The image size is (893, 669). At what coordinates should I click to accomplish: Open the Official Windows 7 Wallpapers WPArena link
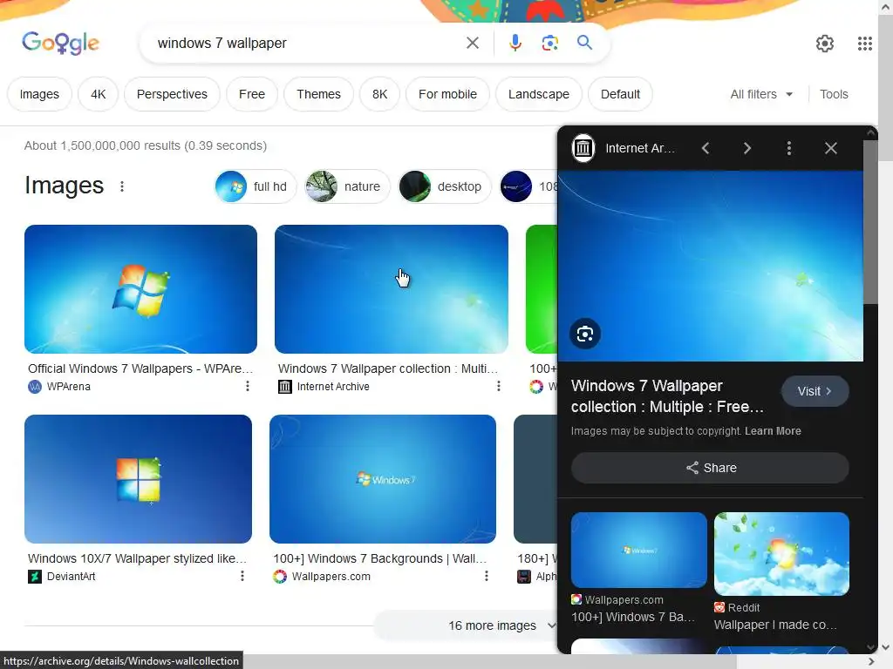(140, 368)
